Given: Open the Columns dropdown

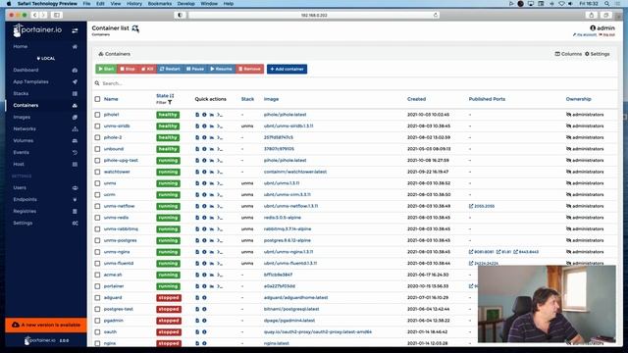Looking at the screenshot, I should click(x=568, y=54).
